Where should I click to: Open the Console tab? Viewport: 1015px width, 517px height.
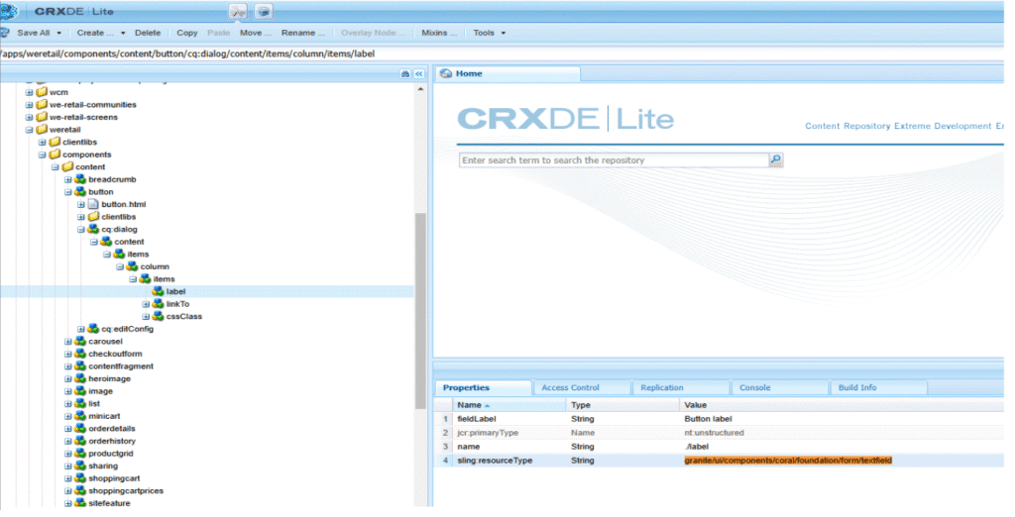coord(754,387)
